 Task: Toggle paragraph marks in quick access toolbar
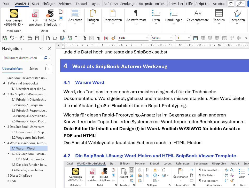pyautogui.click(x=98, y=38)
